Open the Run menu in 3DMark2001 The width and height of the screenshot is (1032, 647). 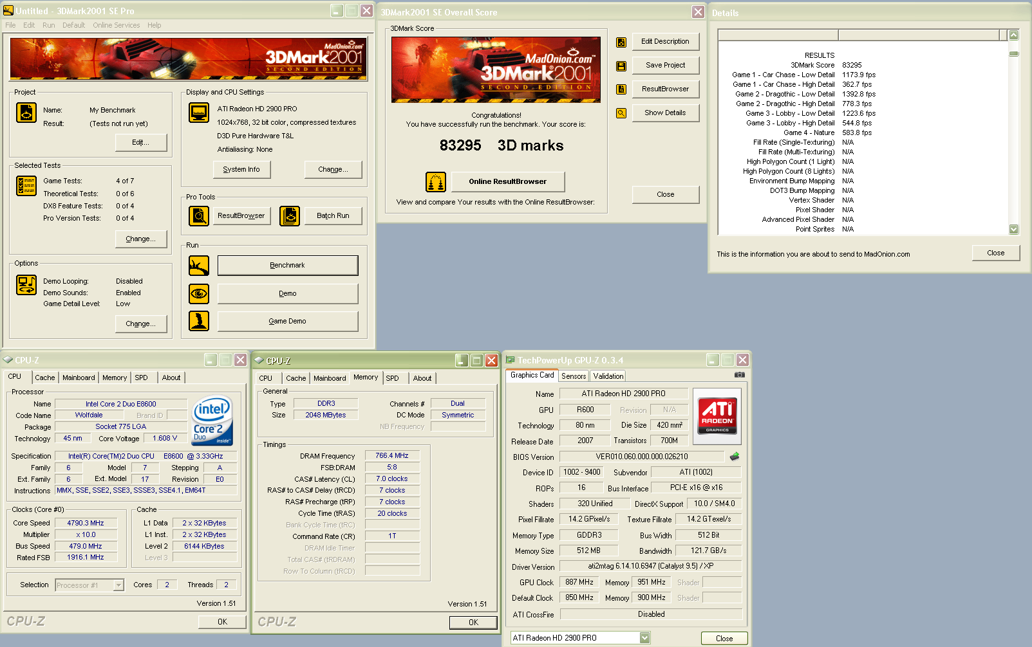click(x=49, y=25)
